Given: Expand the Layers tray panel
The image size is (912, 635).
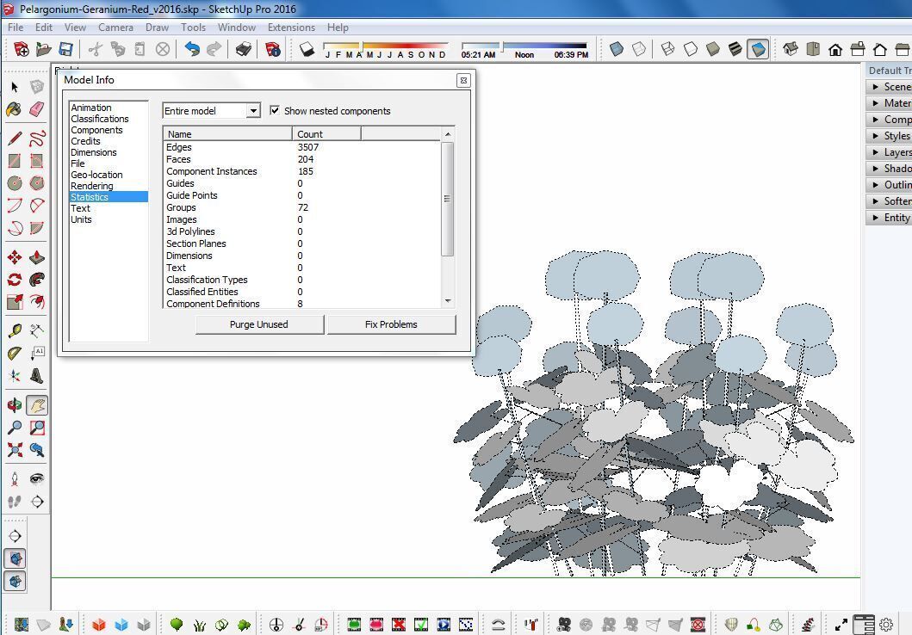Looking at the screenshot, I should [x=889, y=151].
